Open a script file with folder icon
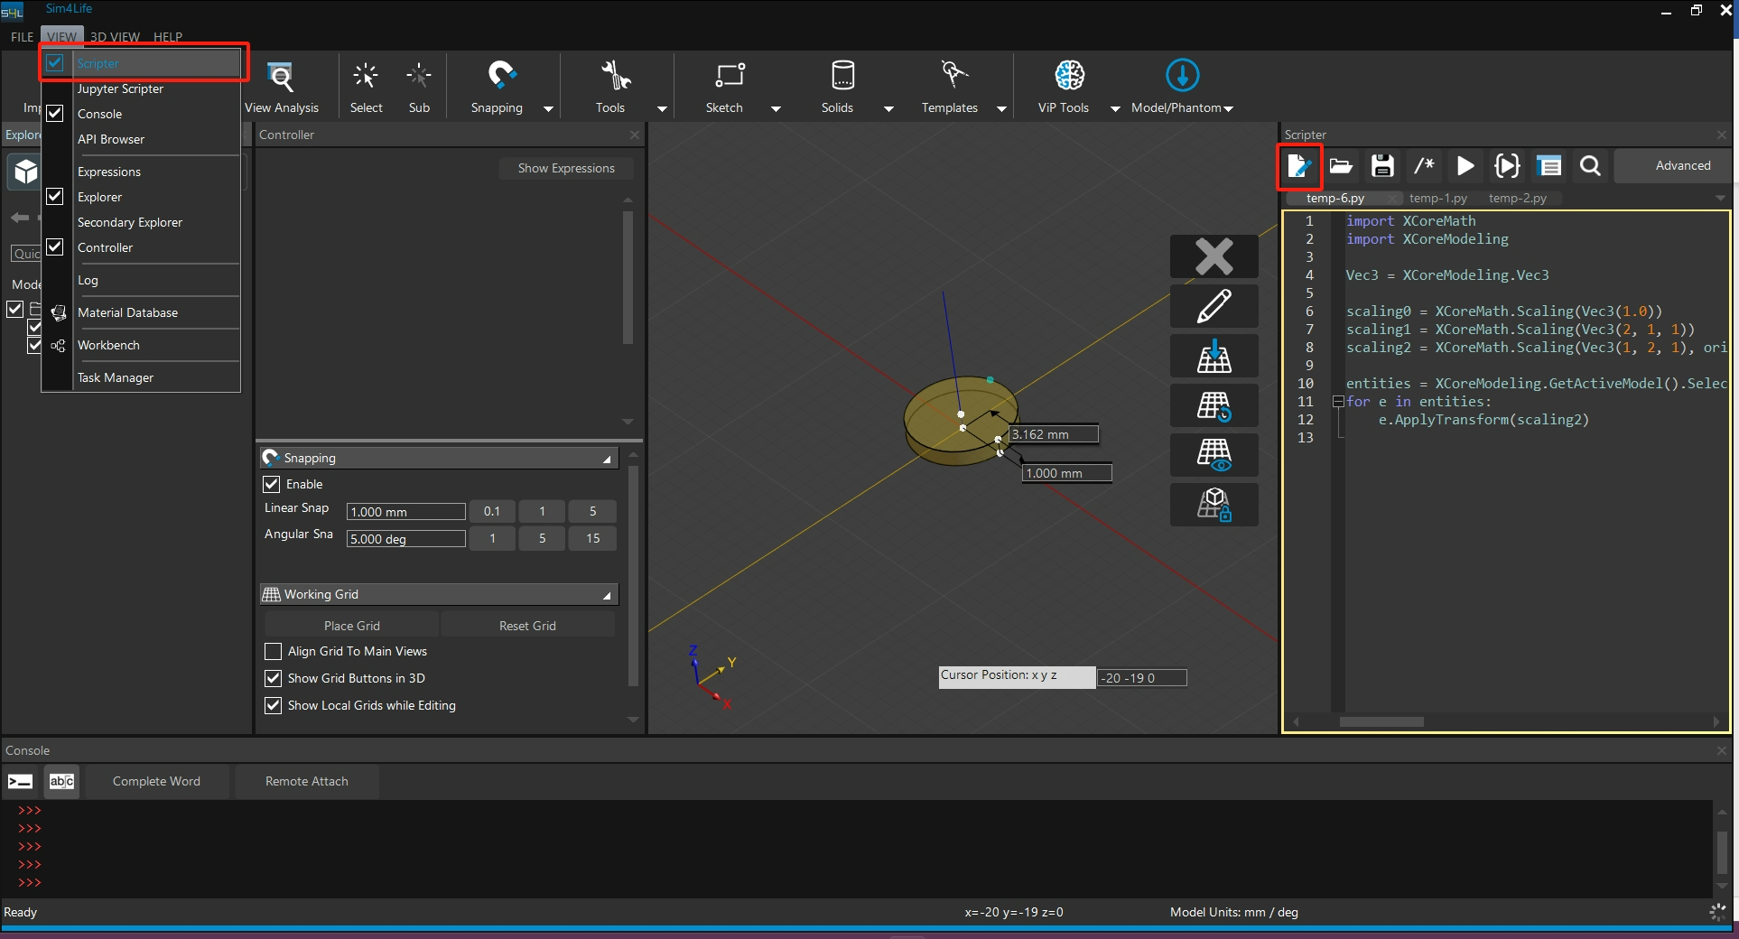 [x=1341, y=166]
